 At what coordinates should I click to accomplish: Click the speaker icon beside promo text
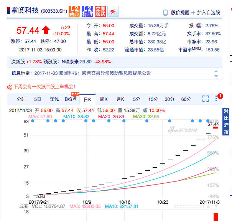pos(10,87)
